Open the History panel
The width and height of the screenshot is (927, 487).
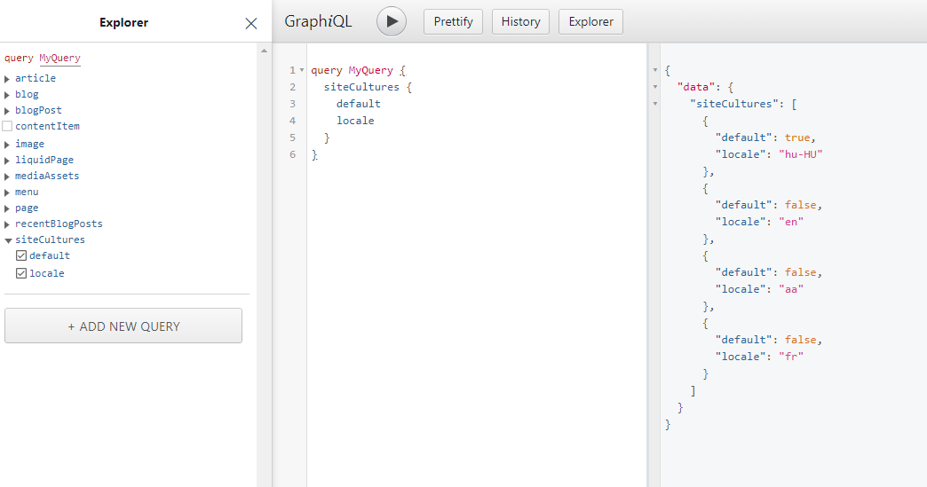pos(520,22)
